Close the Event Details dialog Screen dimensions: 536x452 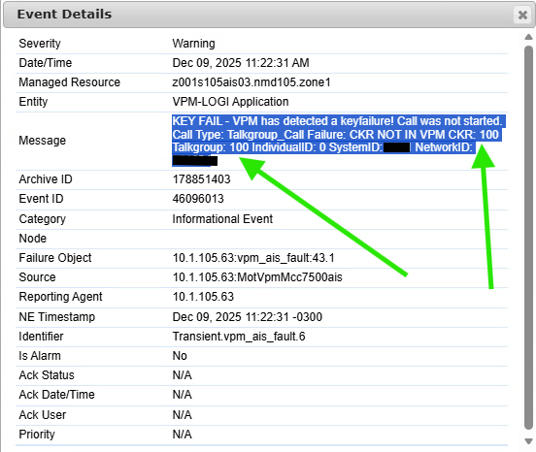(522, 15)
